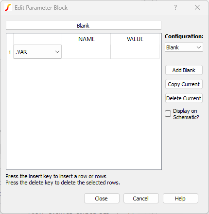Select the Blank configuration tab header

(84, 26)
